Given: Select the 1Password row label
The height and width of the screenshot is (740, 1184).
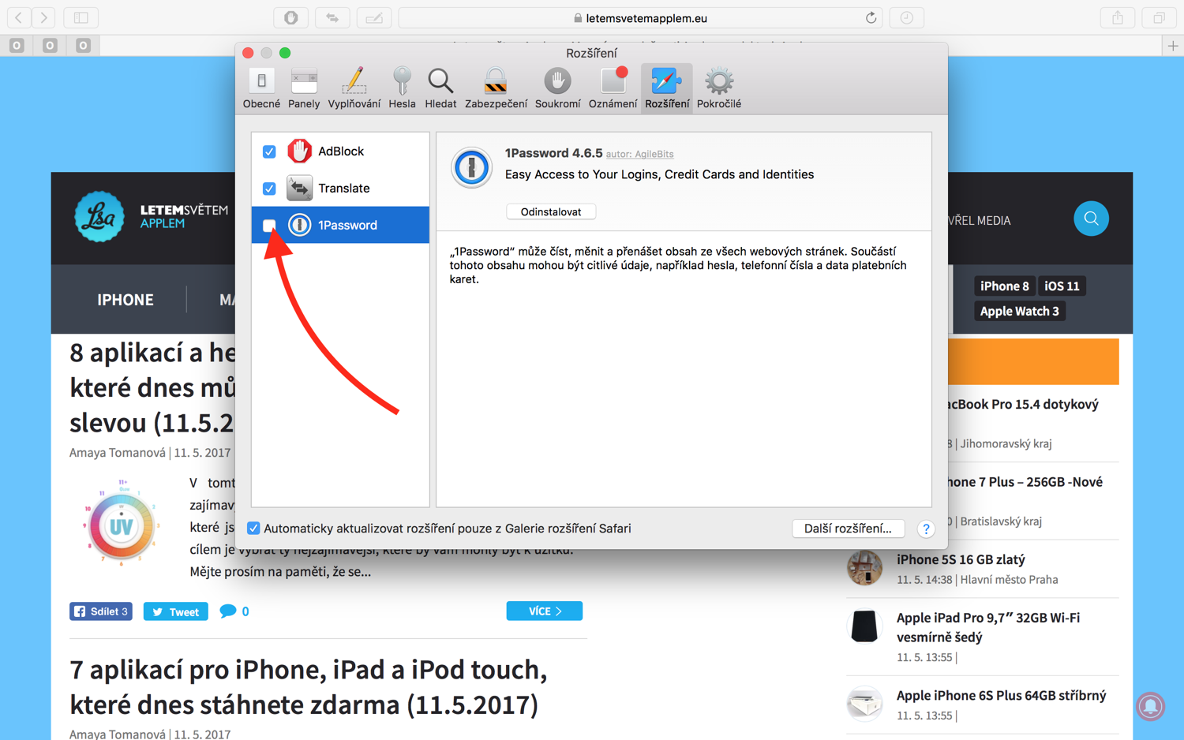Looking at the screenshot, I should pos(347,225).
